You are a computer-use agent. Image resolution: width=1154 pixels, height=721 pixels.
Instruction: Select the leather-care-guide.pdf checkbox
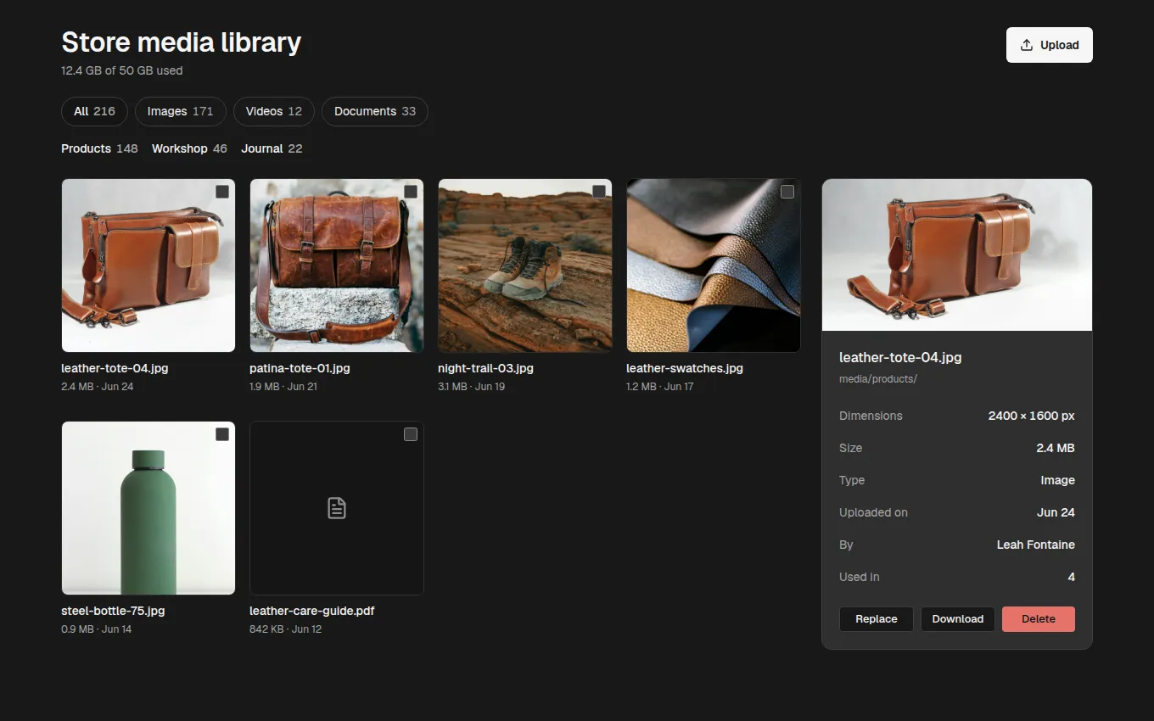pos(411,434)
